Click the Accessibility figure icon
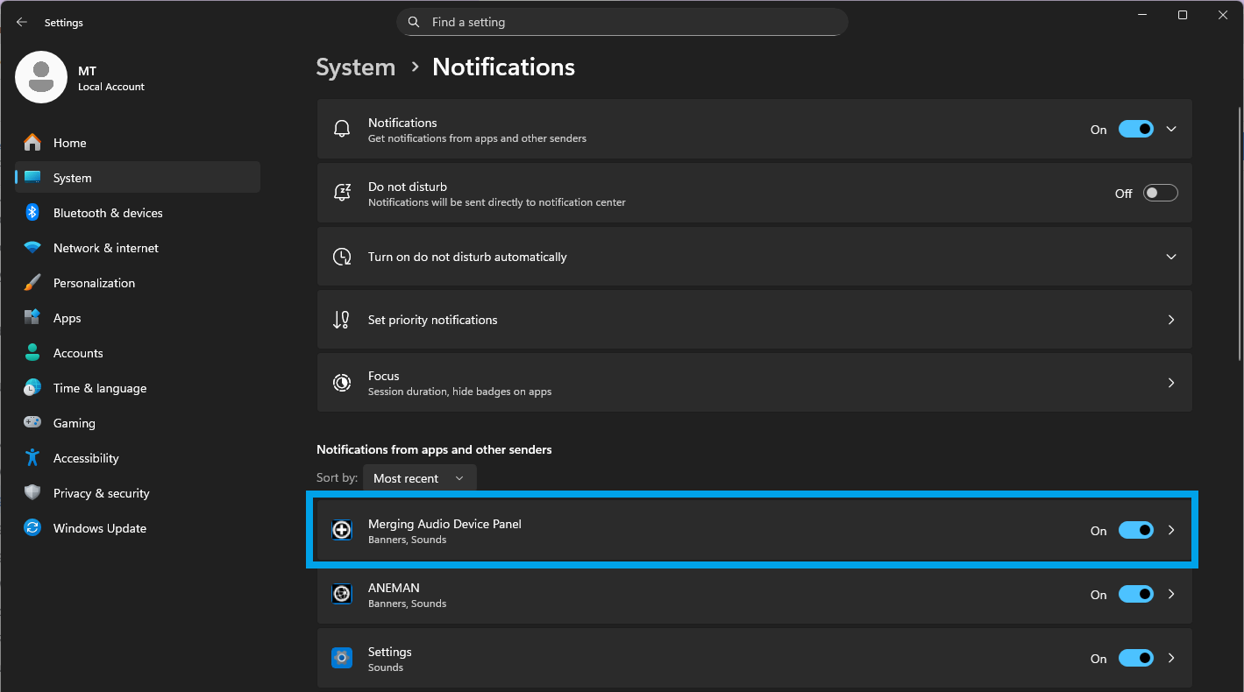The width and height of the screenshot is (1244, 692). 32,458
